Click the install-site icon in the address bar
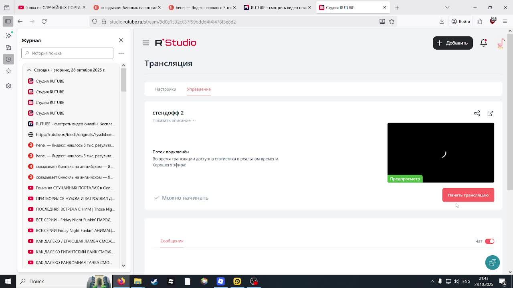 click(382, 22)
